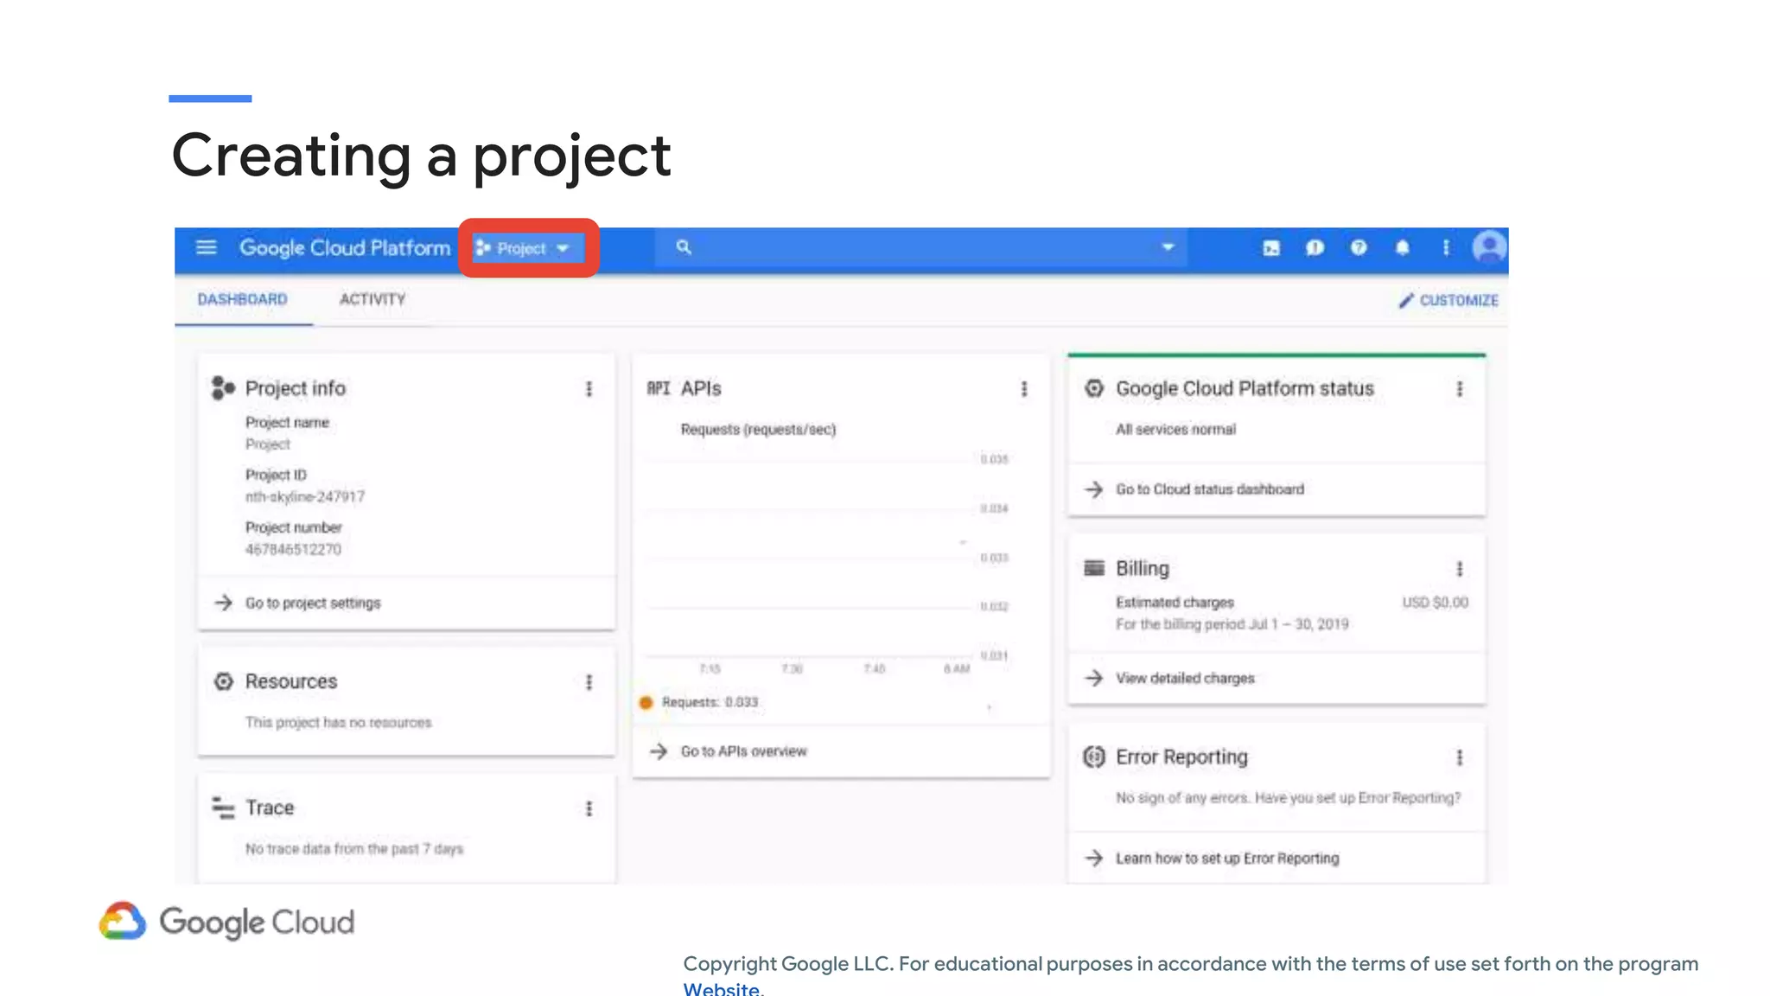Screen dimensions: 1770x996
Task: Click the CUSTOMIZE button
Action: pyautogui.click(x=1448, y=300)
